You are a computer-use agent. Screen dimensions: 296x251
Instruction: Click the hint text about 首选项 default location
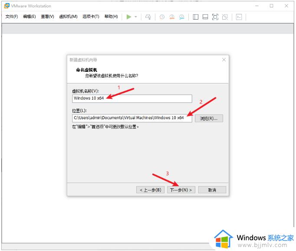[105, 127]
